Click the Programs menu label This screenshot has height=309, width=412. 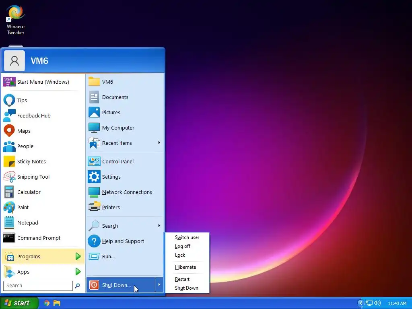pyautogui.click(x=29, y=256)
